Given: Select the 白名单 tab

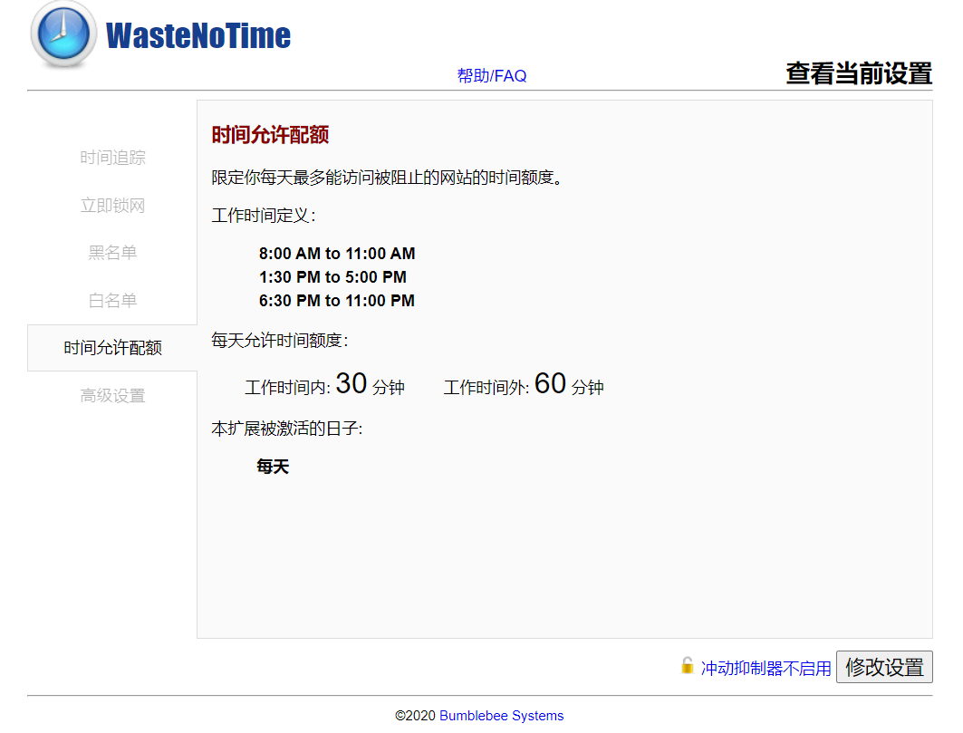Looking at the screenshot, I should [112, 301].
